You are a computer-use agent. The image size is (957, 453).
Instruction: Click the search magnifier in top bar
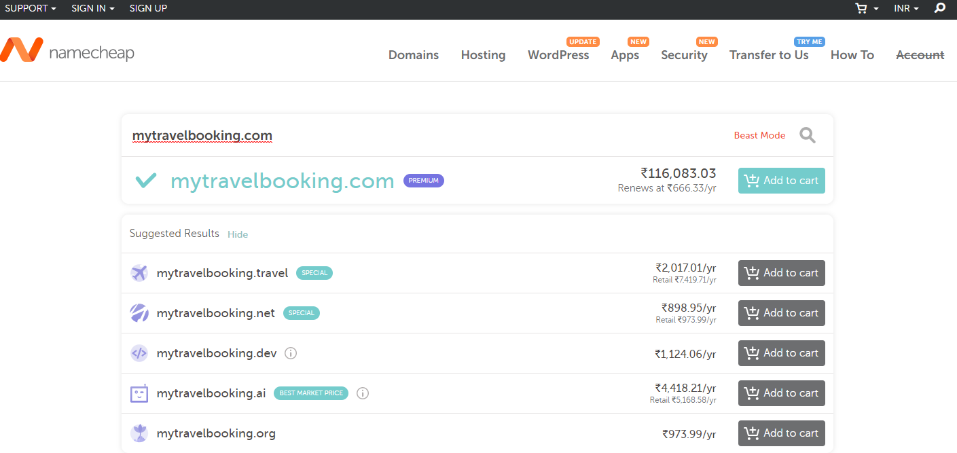pos(940,8)
